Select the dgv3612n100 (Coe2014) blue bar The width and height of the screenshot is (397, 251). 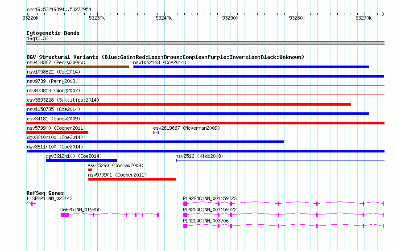81,160
